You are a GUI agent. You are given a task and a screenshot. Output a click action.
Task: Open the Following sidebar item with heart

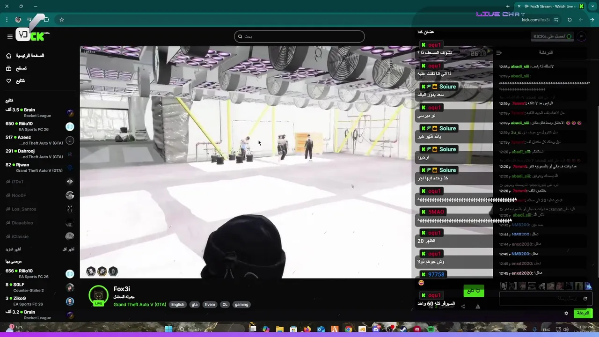point(15,81)
